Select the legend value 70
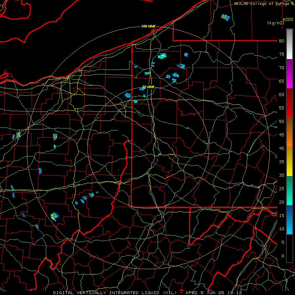Image resolution: width=295 pixels, height=295 pixels. point(282,68)
